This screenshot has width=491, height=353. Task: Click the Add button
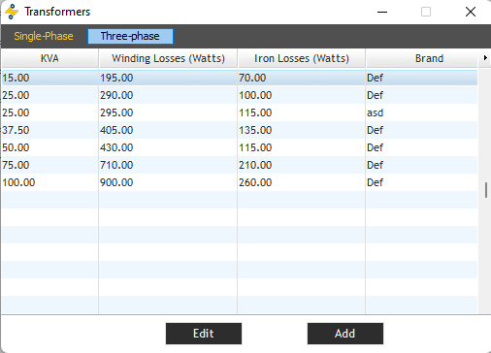pos(345,334)
